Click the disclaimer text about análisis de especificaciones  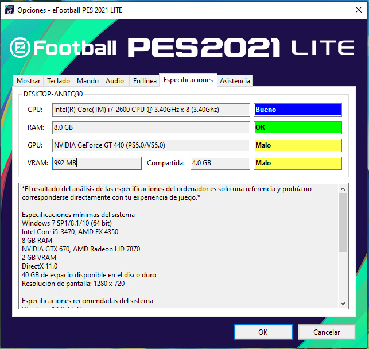pyautogui.click(x=167, y=193)
